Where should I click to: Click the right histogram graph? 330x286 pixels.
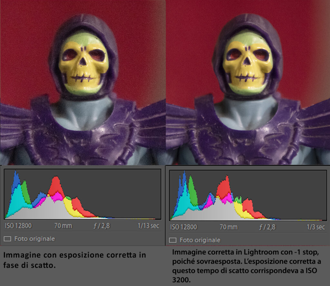point(248,195)
